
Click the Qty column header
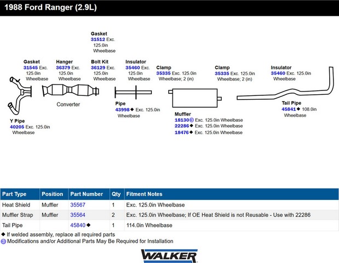tap(116, 194)
